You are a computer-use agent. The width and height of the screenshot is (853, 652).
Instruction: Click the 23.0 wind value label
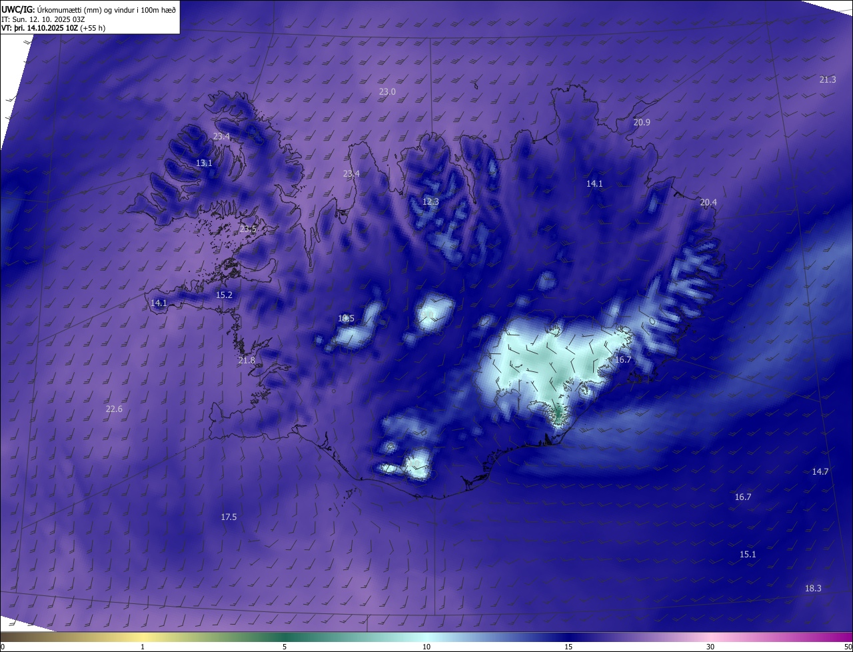(387, 91)
